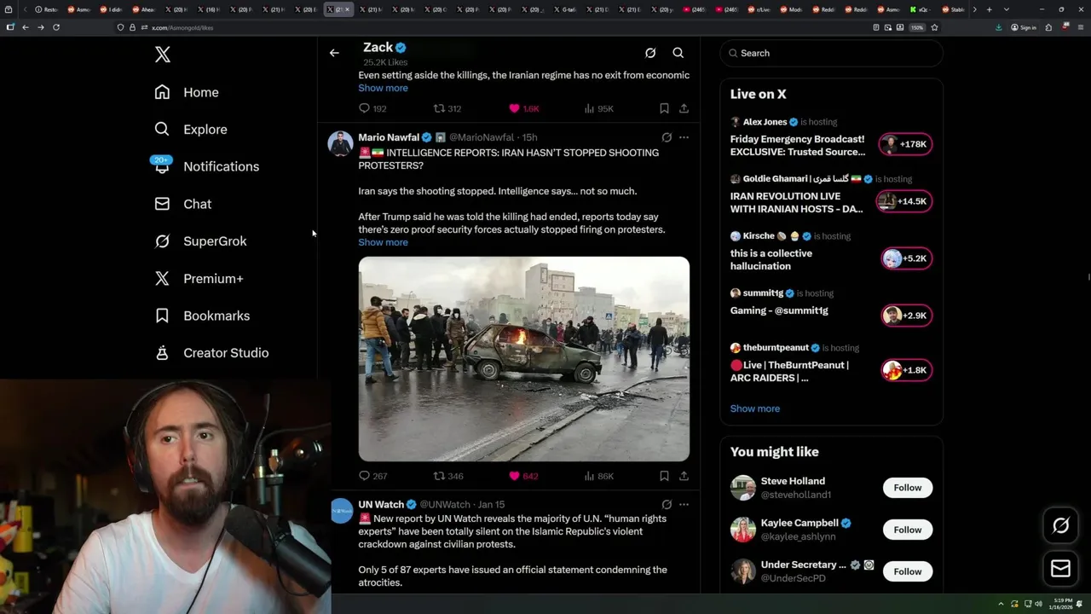Click Grok icon in Zack profile header
1091x614 pixels.
pos(650,53)
